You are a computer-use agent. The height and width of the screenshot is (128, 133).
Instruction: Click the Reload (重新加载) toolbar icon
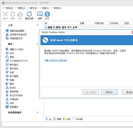click(x=29, y=14)
